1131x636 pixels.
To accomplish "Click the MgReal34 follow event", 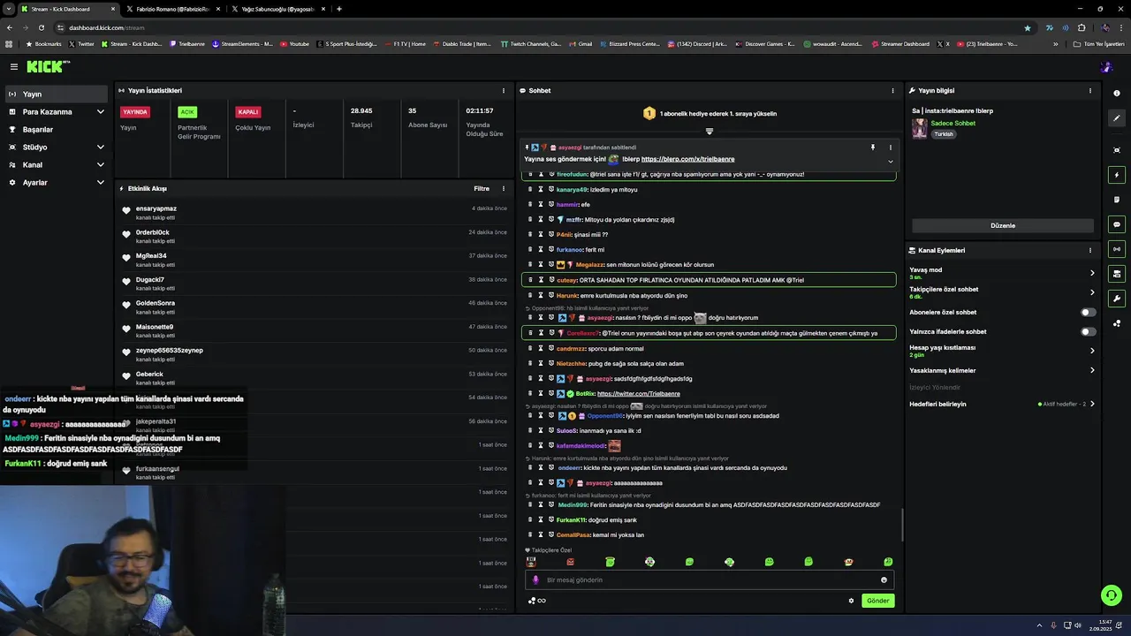I will tap(316, 260).
